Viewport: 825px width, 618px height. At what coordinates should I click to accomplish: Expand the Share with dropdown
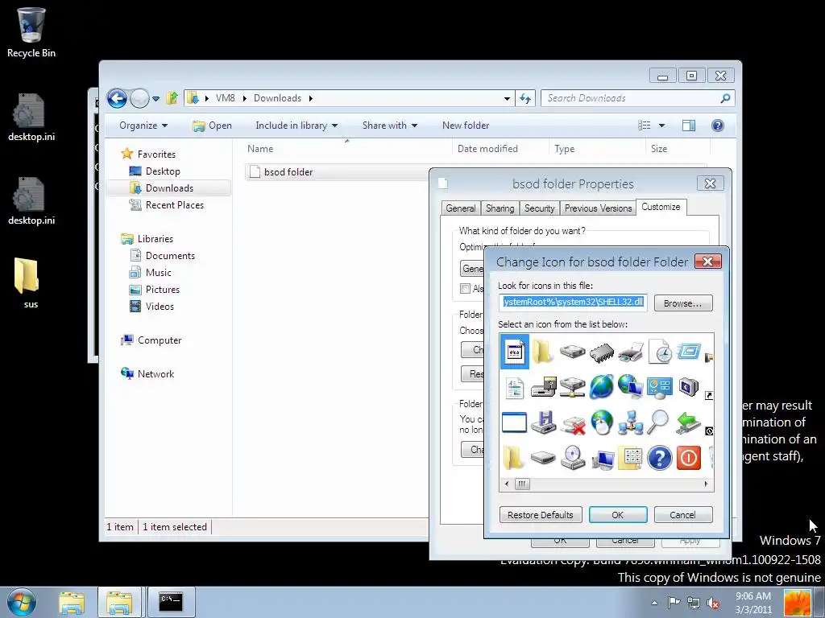(x=390, y=126)
